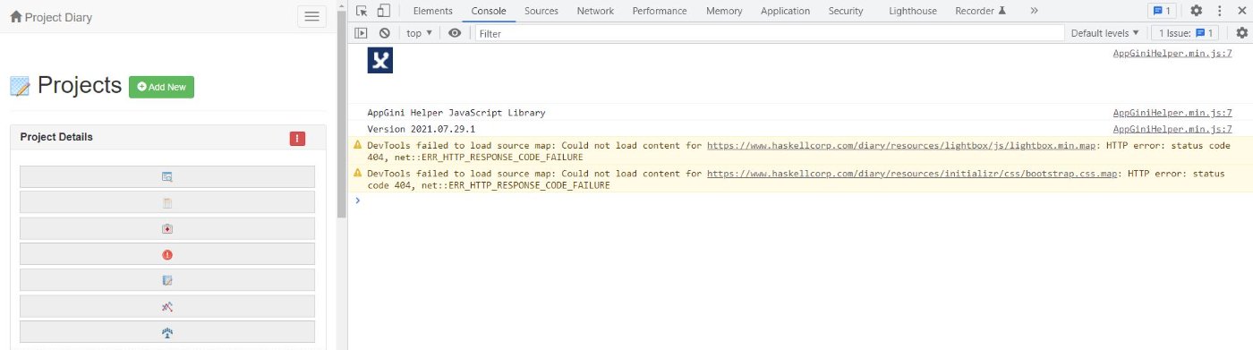
Task: Click the 'Version 2021.07.29.1' log line
Action: tap(421, 129)
